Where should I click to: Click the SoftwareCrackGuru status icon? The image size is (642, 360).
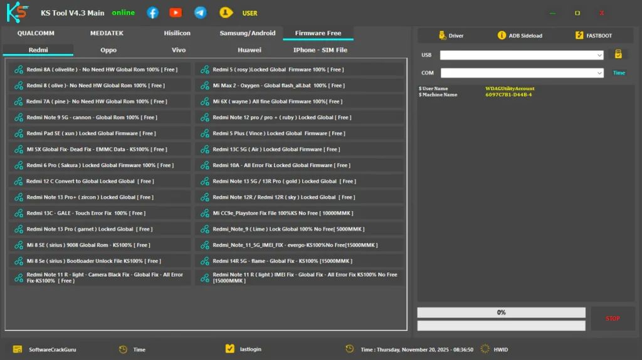click(18, 349)
